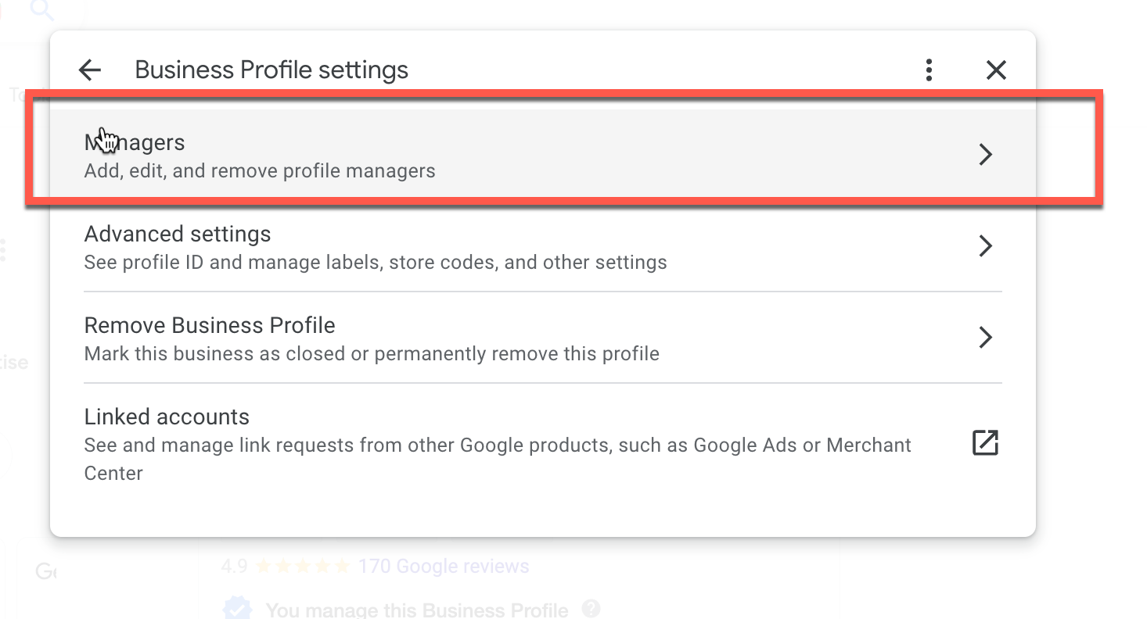Open the three-dot more options menu

[x=929, y=70]
